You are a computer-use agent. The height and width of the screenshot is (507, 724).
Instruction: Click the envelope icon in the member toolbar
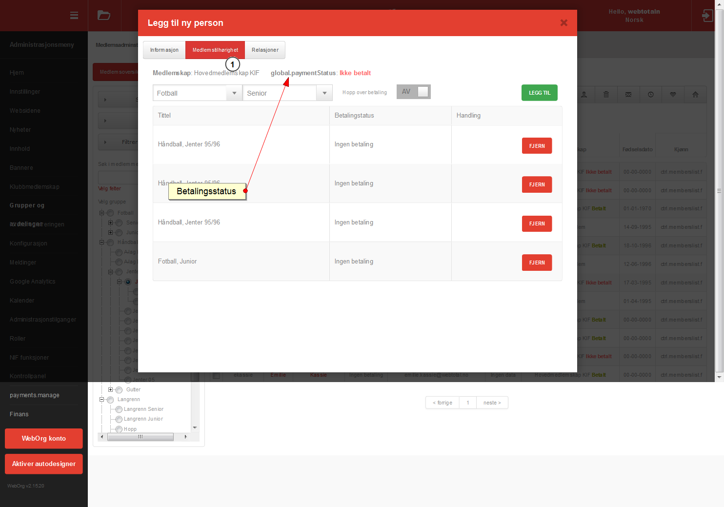628,94
